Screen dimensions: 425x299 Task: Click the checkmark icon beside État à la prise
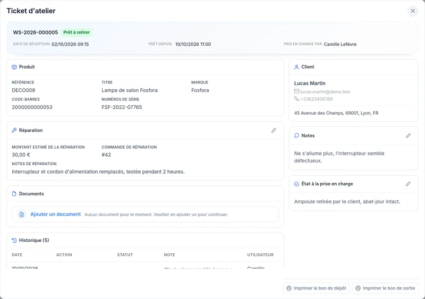pyautogui.click(x=296, y=184)
